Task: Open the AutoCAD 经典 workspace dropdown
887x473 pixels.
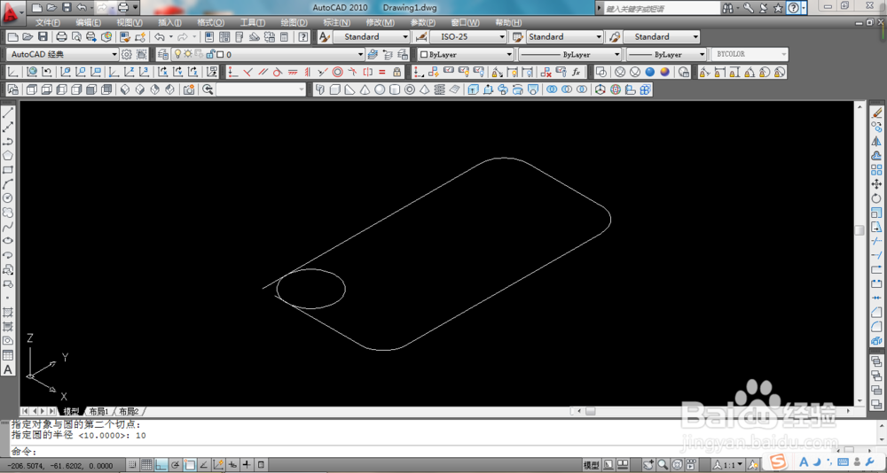Action: click(x=62, y=54)
